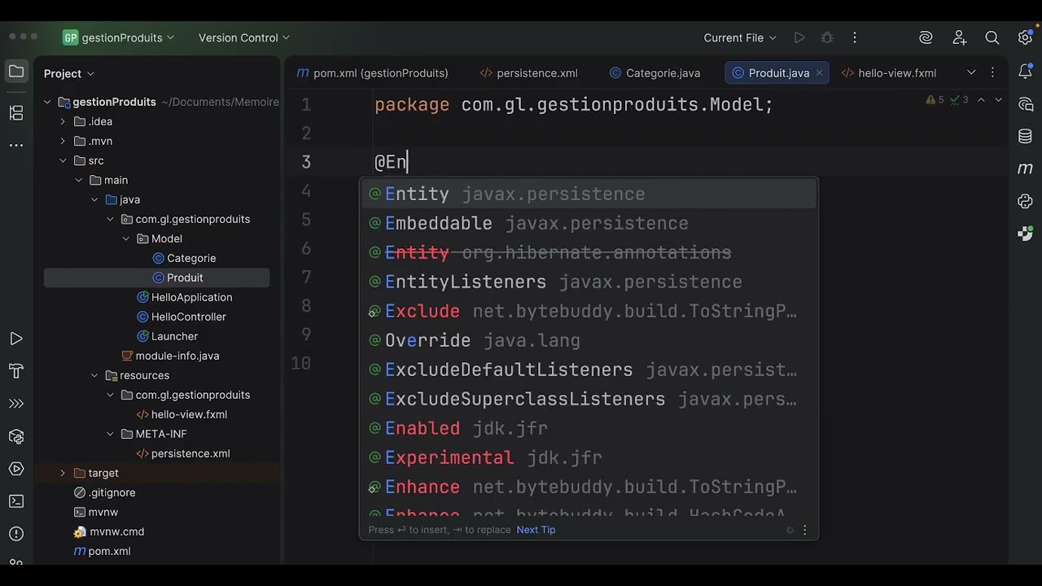Viewport: 1042px width, 586px height.
Task: Open completion popup options menu
Action: pos(805,530)
